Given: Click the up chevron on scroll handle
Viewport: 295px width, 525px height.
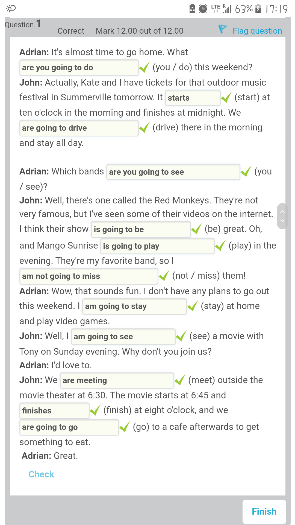Looking at the screenshot, I should (x=282, y=211).
